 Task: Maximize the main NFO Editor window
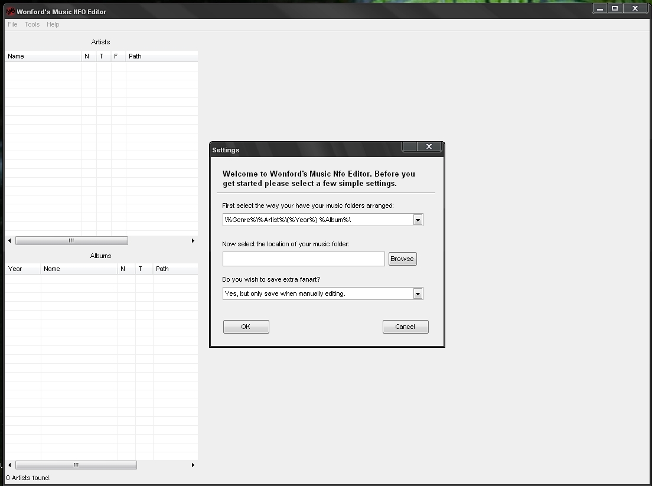[615, 8]
